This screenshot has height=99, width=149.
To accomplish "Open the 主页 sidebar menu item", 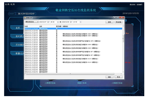I will (17, 28).
